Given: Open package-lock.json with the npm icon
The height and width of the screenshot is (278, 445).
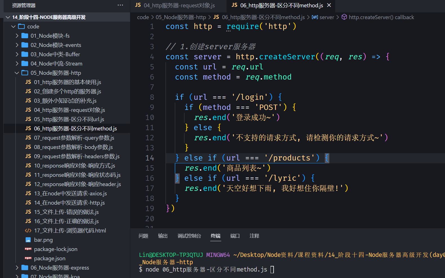Looking at the screenshot, I should point(55,249).
